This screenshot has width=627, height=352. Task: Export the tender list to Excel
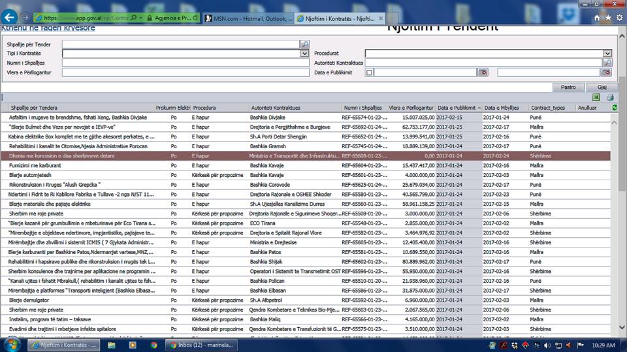click(596, 97)
